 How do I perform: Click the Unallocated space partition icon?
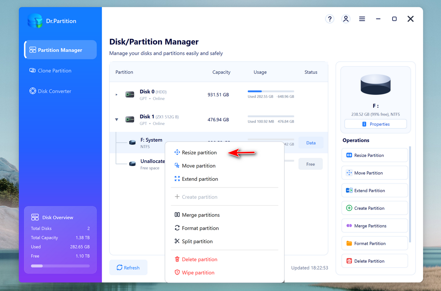pyautogui.click(x=132, y=164)
